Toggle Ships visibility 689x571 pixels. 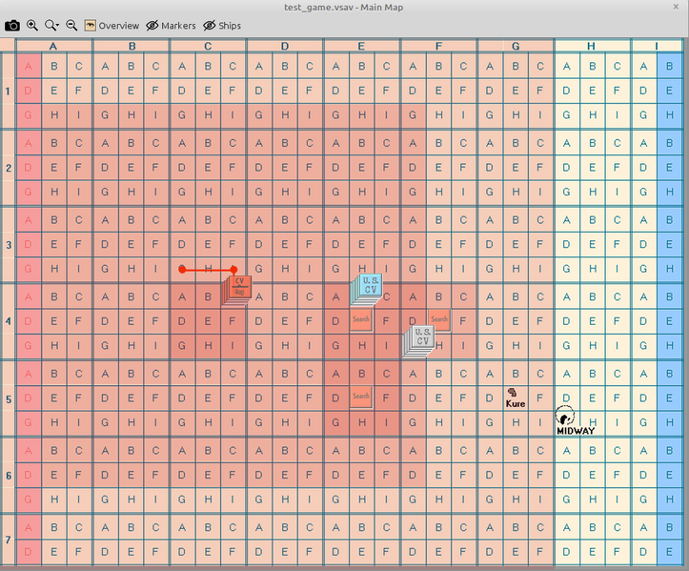(222, 26)
